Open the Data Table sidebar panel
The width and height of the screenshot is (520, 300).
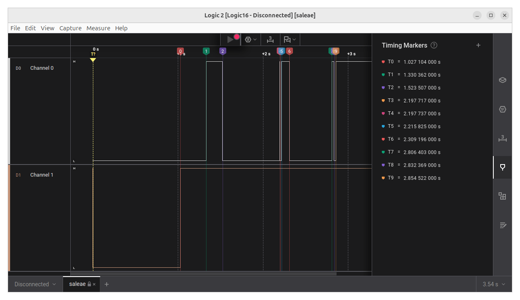coord(502,196)
